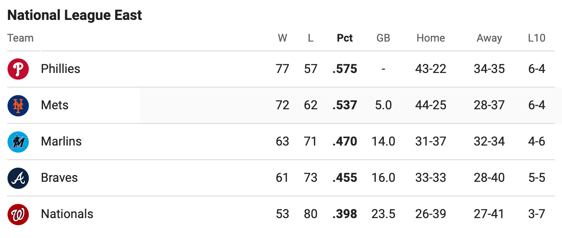Sort by the bold Pct column header
Viewport: 562px width, 238px height.
pyautogui.click(x=345, y=38)
